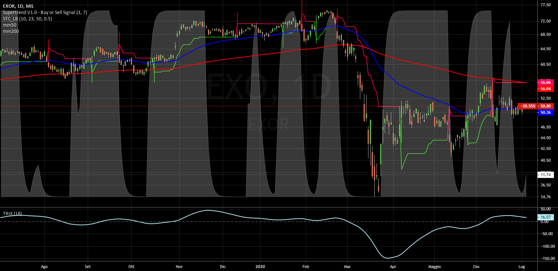Image resolution: width=558 pixels, height=271 pixels.
Task: Click the EXOR, 1D, MIL symbol title
Action: [x=18, y=6]
